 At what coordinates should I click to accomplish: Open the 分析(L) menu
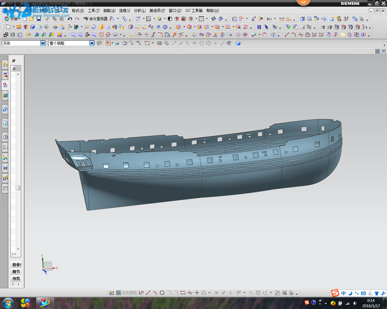(140, 11)
